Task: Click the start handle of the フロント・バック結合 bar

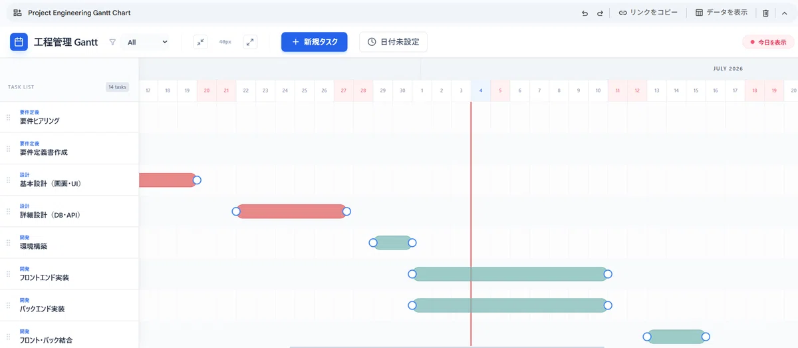Action: [647, 337]
